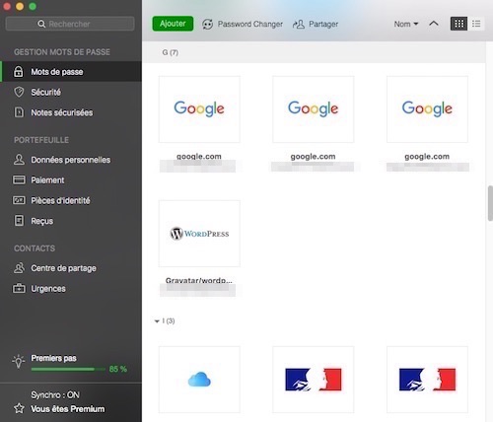Screen dimensions: 493x422
Task: Switch to grid view
Action: point(458,24)
